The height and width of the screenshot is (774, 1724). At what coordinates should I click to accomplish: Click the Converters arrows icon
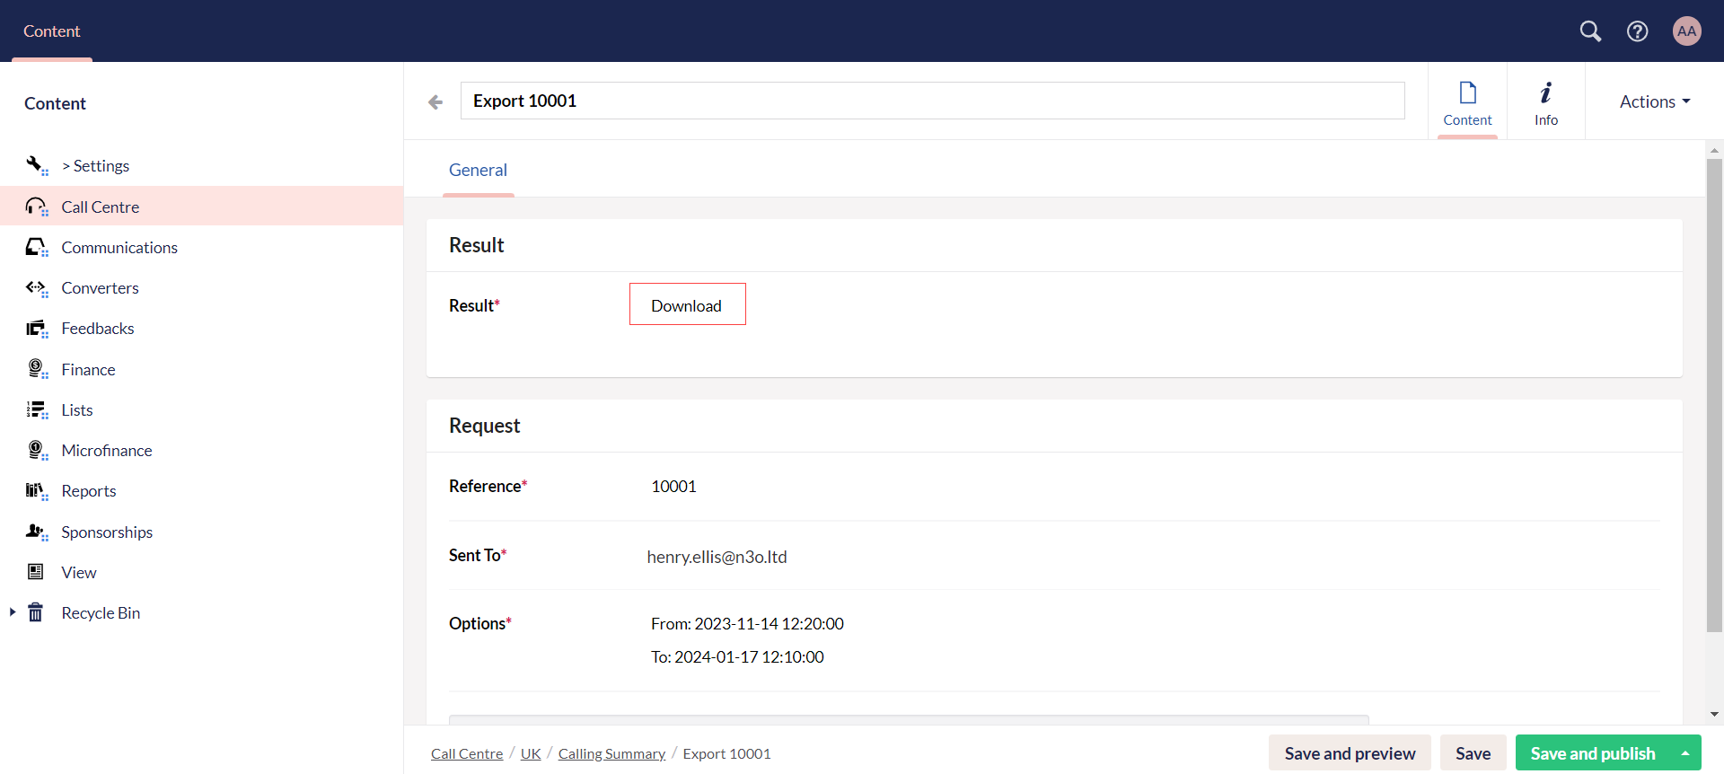tap(36, 287)
